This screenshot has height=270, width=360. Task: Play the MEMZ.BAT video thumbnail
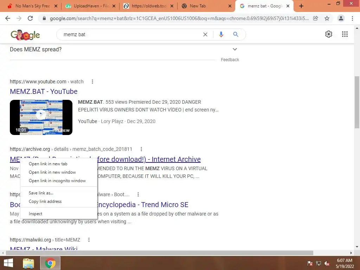pyautogui.click(x=41, y=117)
